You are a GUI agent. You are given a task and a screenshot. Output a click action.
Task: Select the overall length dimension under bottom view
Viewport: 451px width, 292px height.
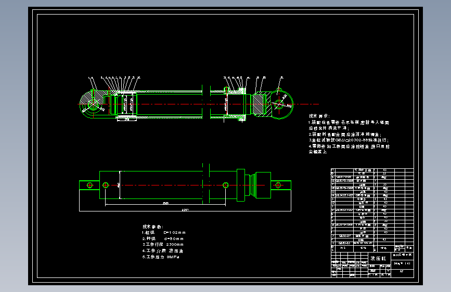click(x=185, y=210)
